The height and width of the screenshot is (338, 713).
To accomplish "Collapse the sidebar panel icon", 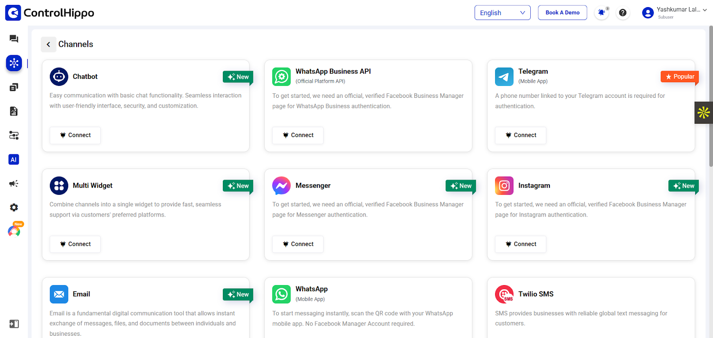I will tap(14, 324).
